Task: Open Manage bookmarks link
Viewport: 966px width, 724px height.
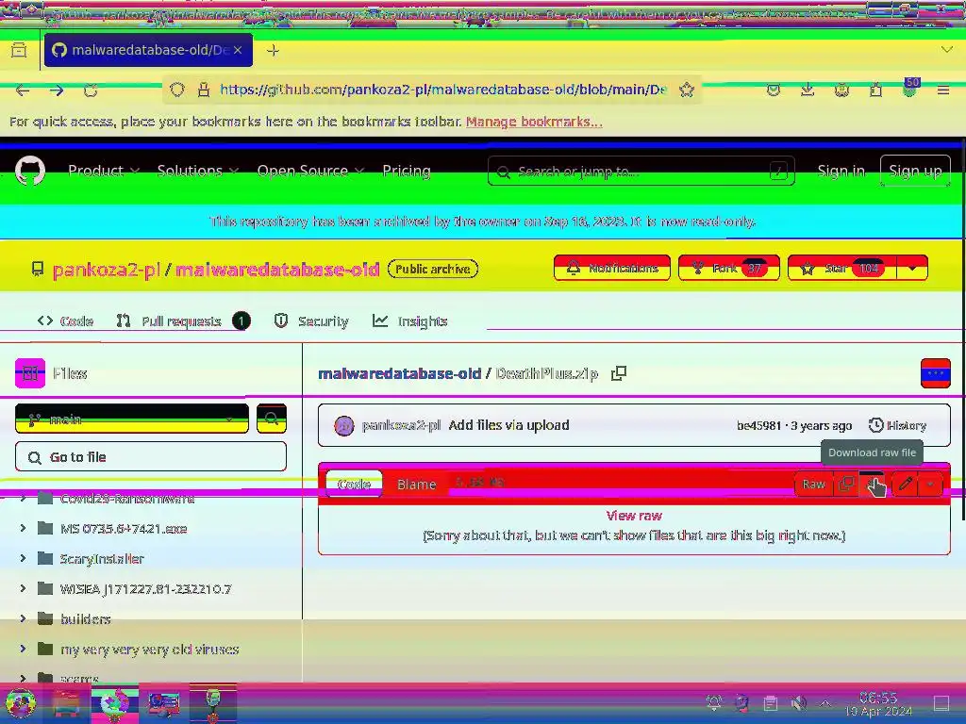Action: pyautogui.click(x=534, y=122)
